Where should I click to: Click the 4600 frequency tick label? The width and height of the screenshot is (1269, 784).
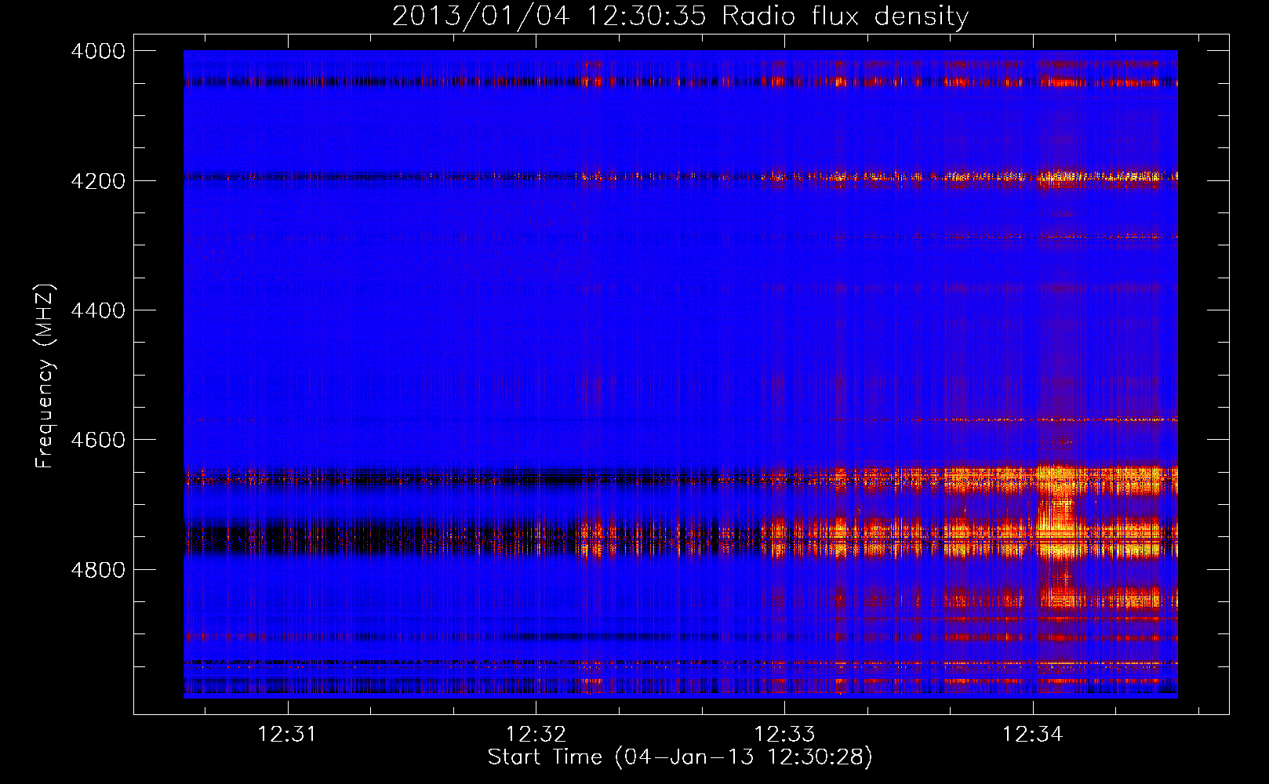(x=98, y=440)
